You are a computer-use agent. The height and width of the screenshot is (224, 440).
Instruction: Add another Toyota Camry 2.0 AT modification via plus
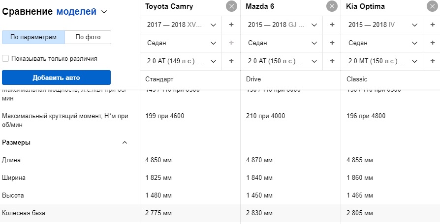(231, 61)
